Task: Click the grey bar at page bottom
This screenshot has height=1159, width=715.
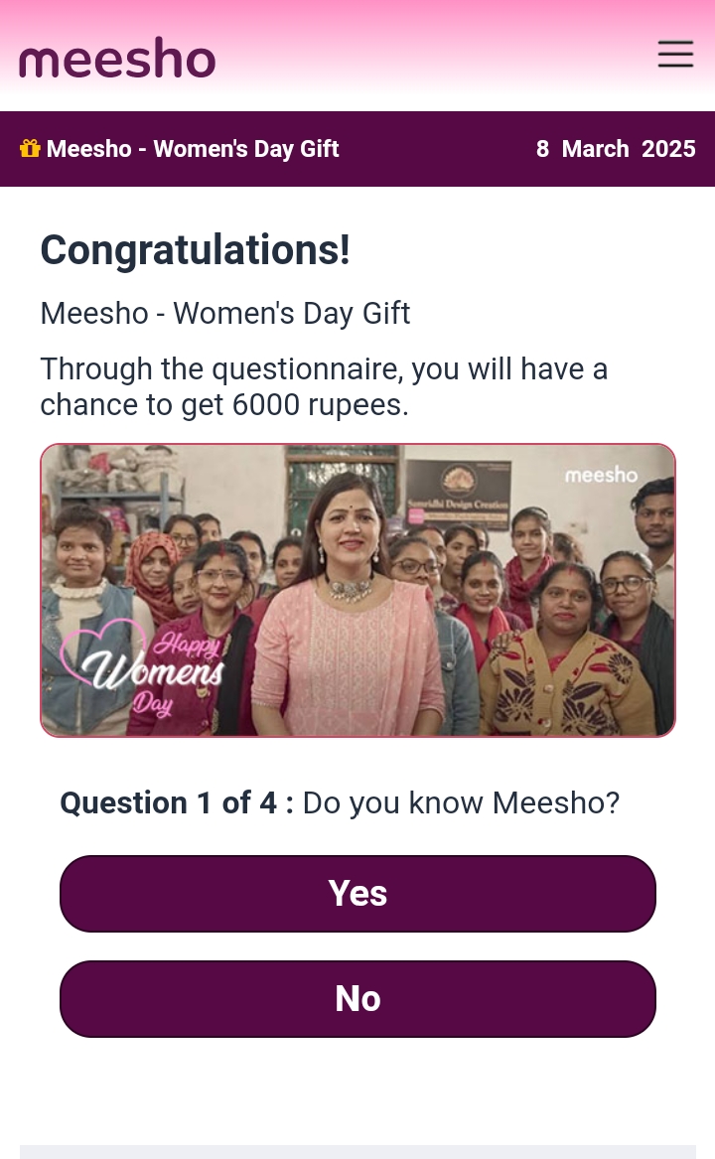Action: (357, 1152)
